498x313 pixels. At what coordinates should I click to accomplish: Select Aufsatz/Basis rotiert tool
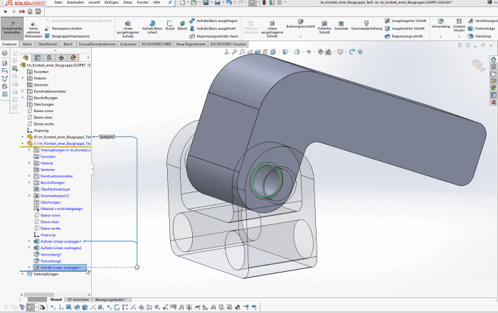pos(152,27)
